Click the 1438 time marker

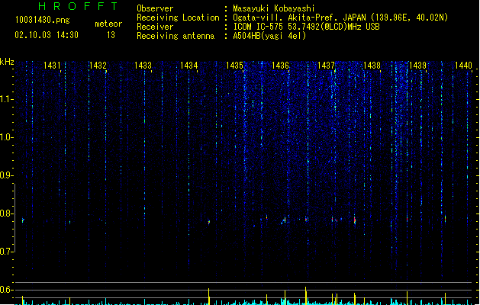(x=372, y=66)
